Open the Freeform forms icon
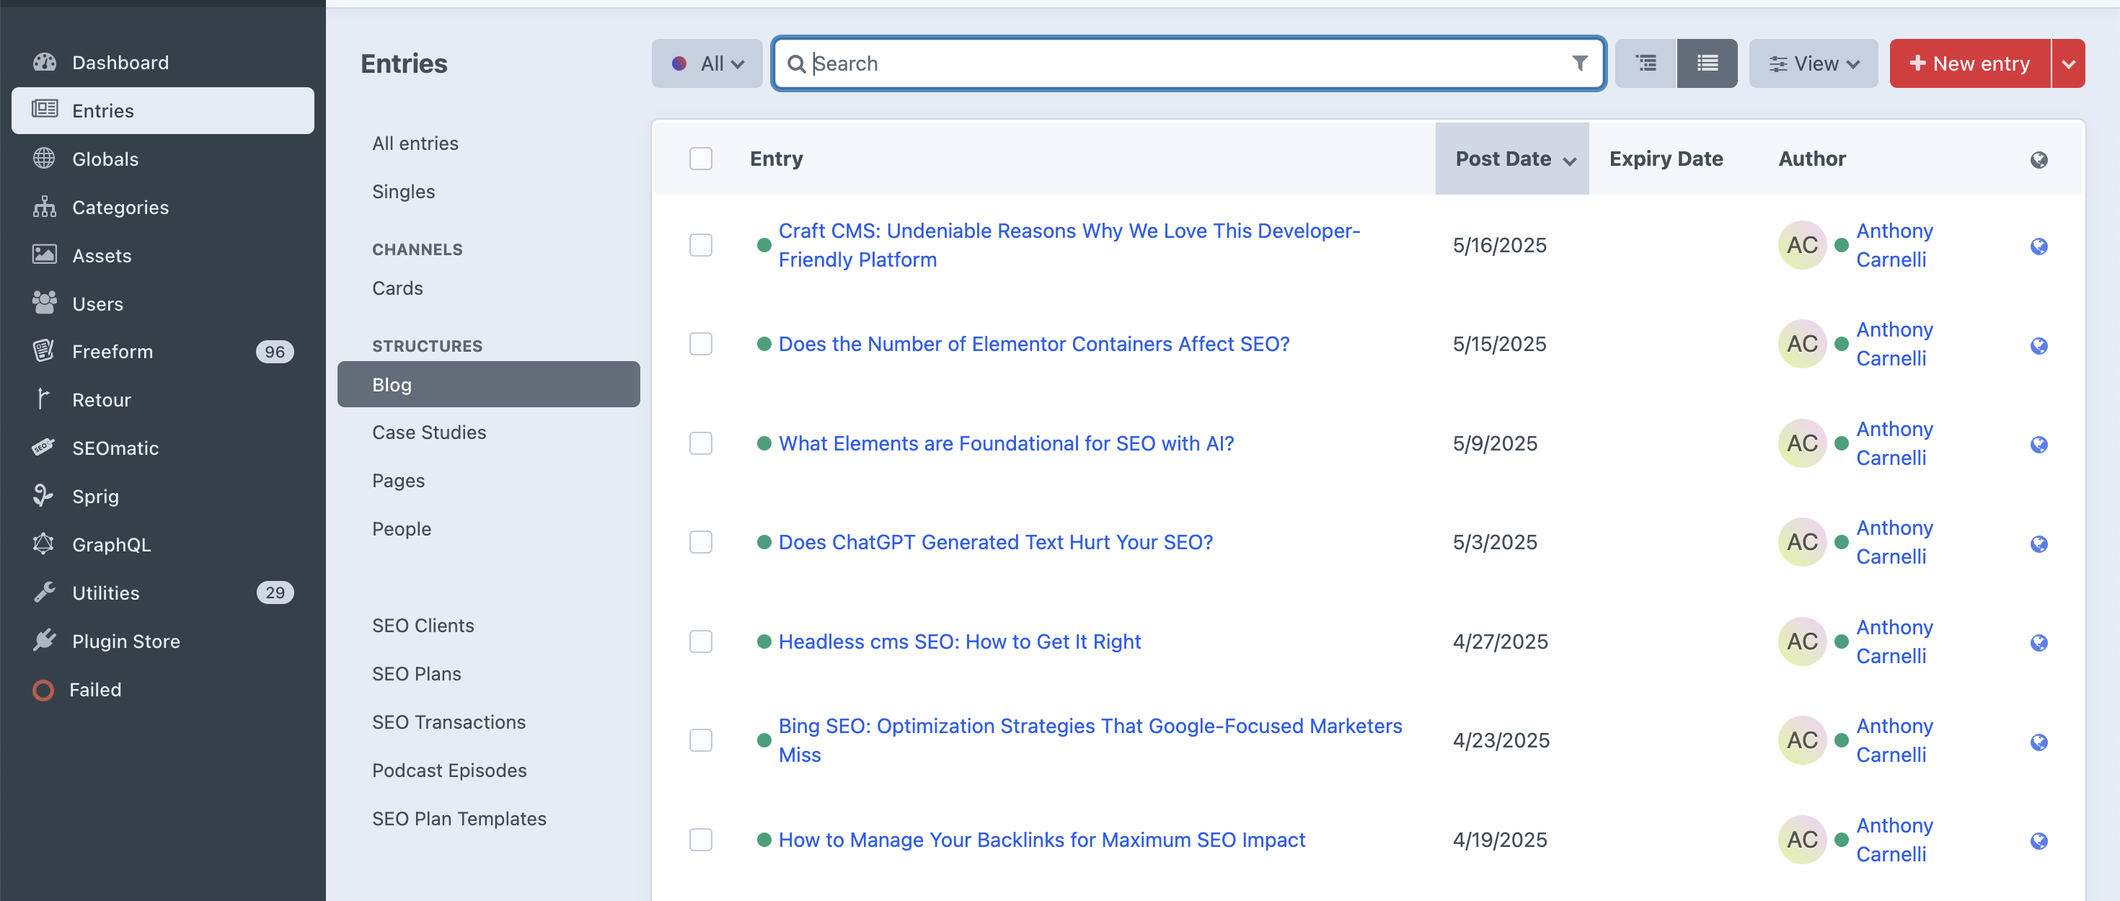Viewport: 2120px width, 901px height. point(45,351)
